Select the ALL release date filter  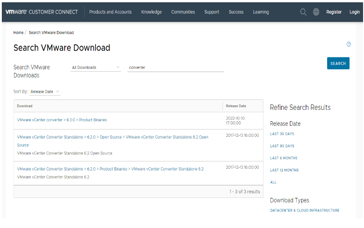pyautogui.click(x=273, y=182)
